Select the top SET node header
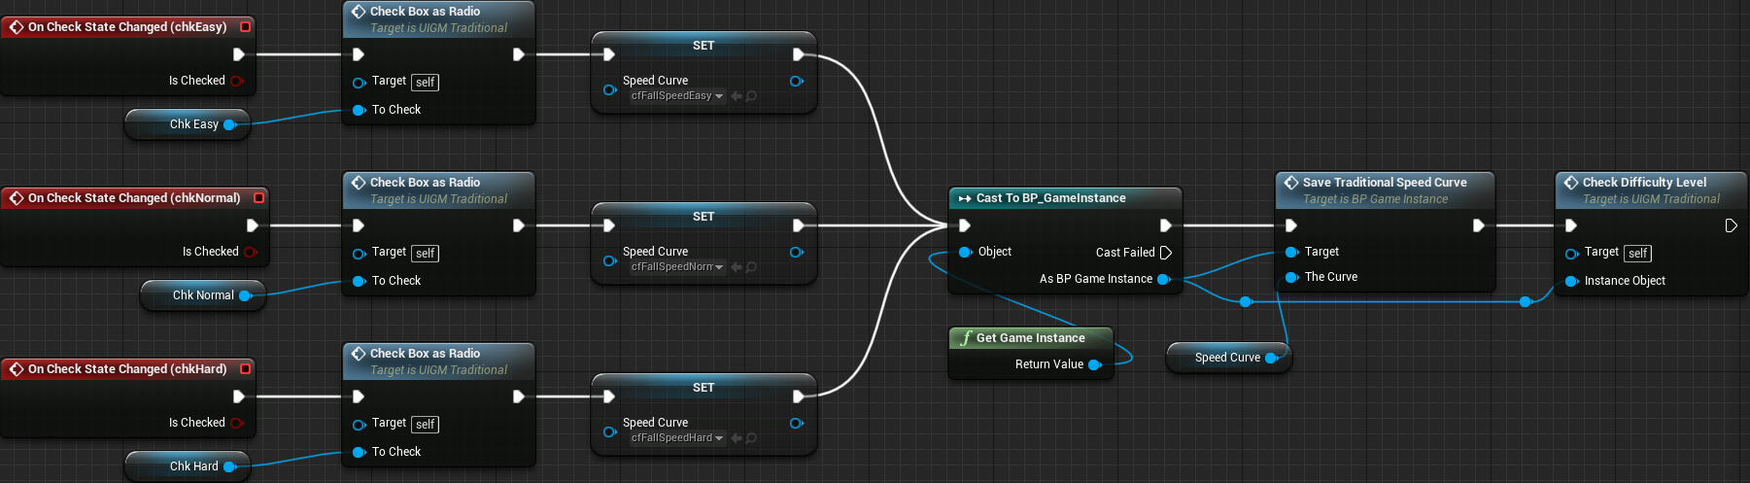This screenshot has width=1750, height=483. pos(703,46)
